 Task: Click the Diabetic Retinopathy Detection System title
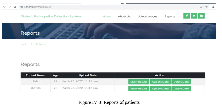(x=51, y=16)
